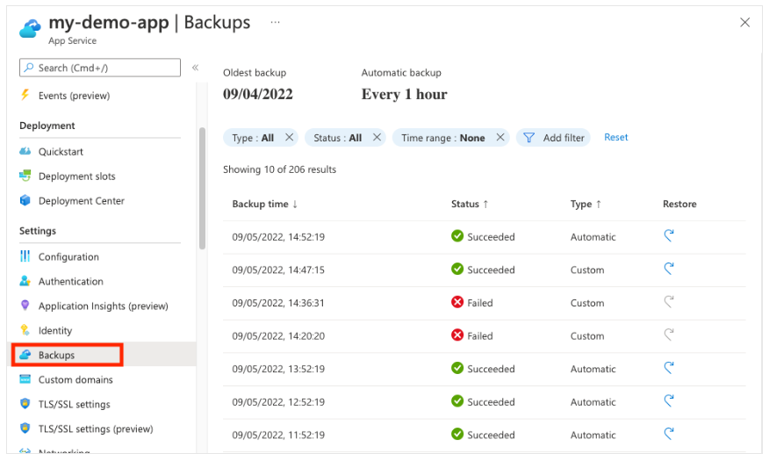The height and width of the screenshot is (468, 769).
Task: Click the TLS/SSL settings shield icon
Action: [x=25, y=403]
